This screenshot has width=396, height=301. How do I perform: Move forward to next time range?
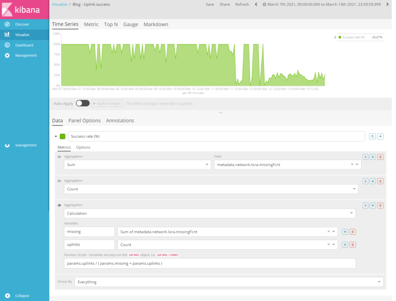(x=387, y=4)
